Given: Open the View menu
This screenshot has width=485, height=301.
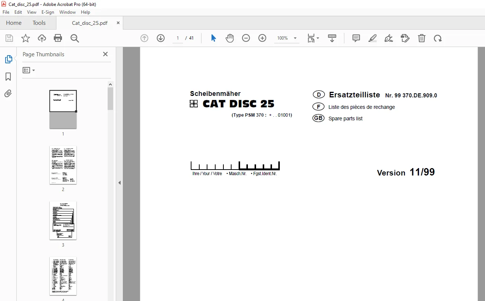Looking at the screenshot, I should coord(32,12).
